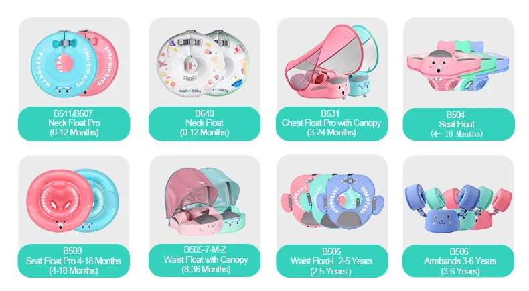Select the B640 Neck Float label
529x291 pixels.
click(x=204, y=123)
